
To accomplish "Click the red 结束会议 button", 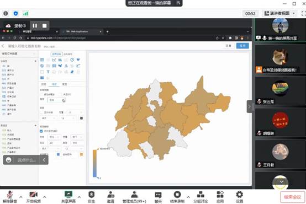I will point(292,197).
